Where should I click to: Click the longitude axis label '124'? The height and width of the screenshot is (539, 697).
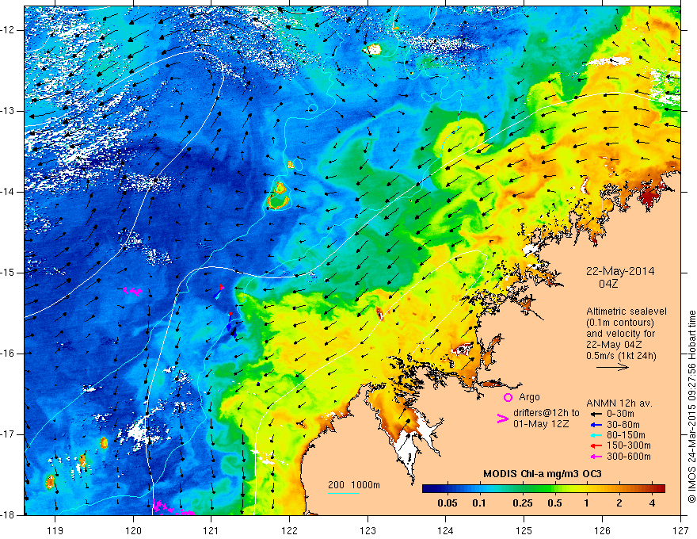point(446,531)
